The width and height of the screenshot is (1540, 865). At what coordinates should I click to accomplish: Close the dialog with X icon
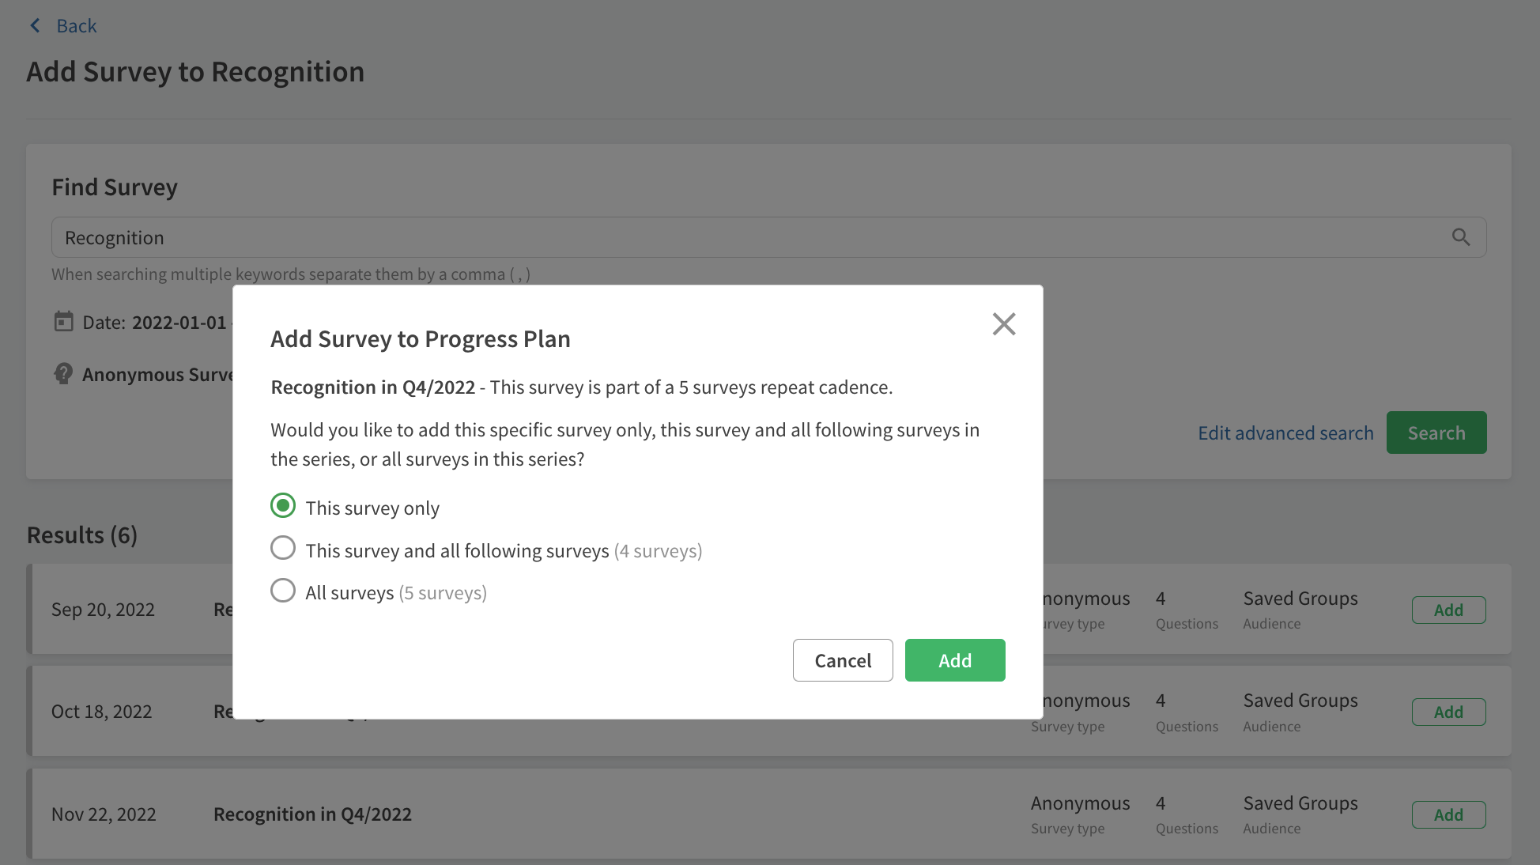click(1003, 323)
